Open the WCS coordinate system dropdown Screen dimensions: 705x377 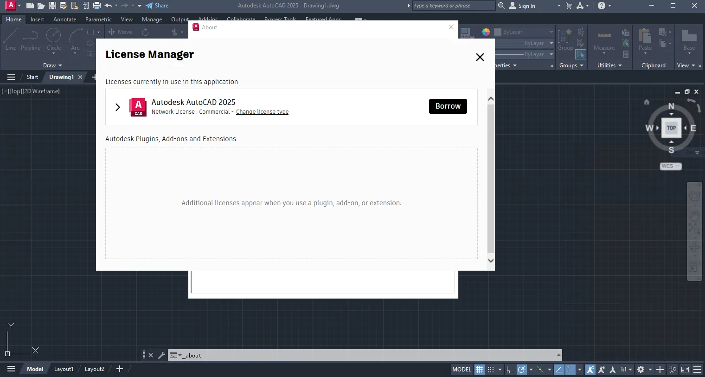click(x=671, y=166)
